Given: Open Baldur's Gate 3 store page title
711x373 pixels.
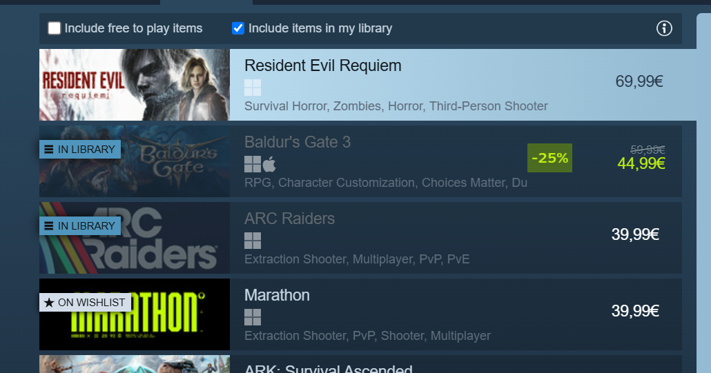Looking at the screenshot, I should point(298,142).
